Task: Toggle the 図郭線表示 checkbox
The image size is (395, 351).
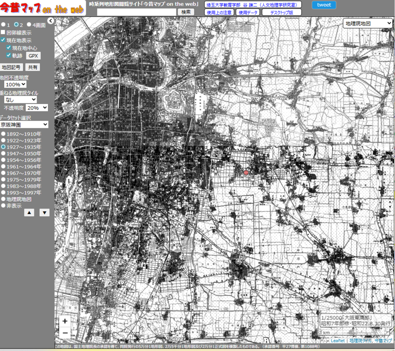Action: click(x=3, y=33)
